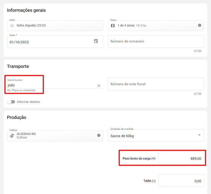Focus the TARA value field
211x194 pixels.
pos(181,181)
